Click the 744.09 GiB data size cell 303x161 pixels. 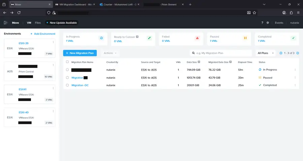[x=194, y=70]
